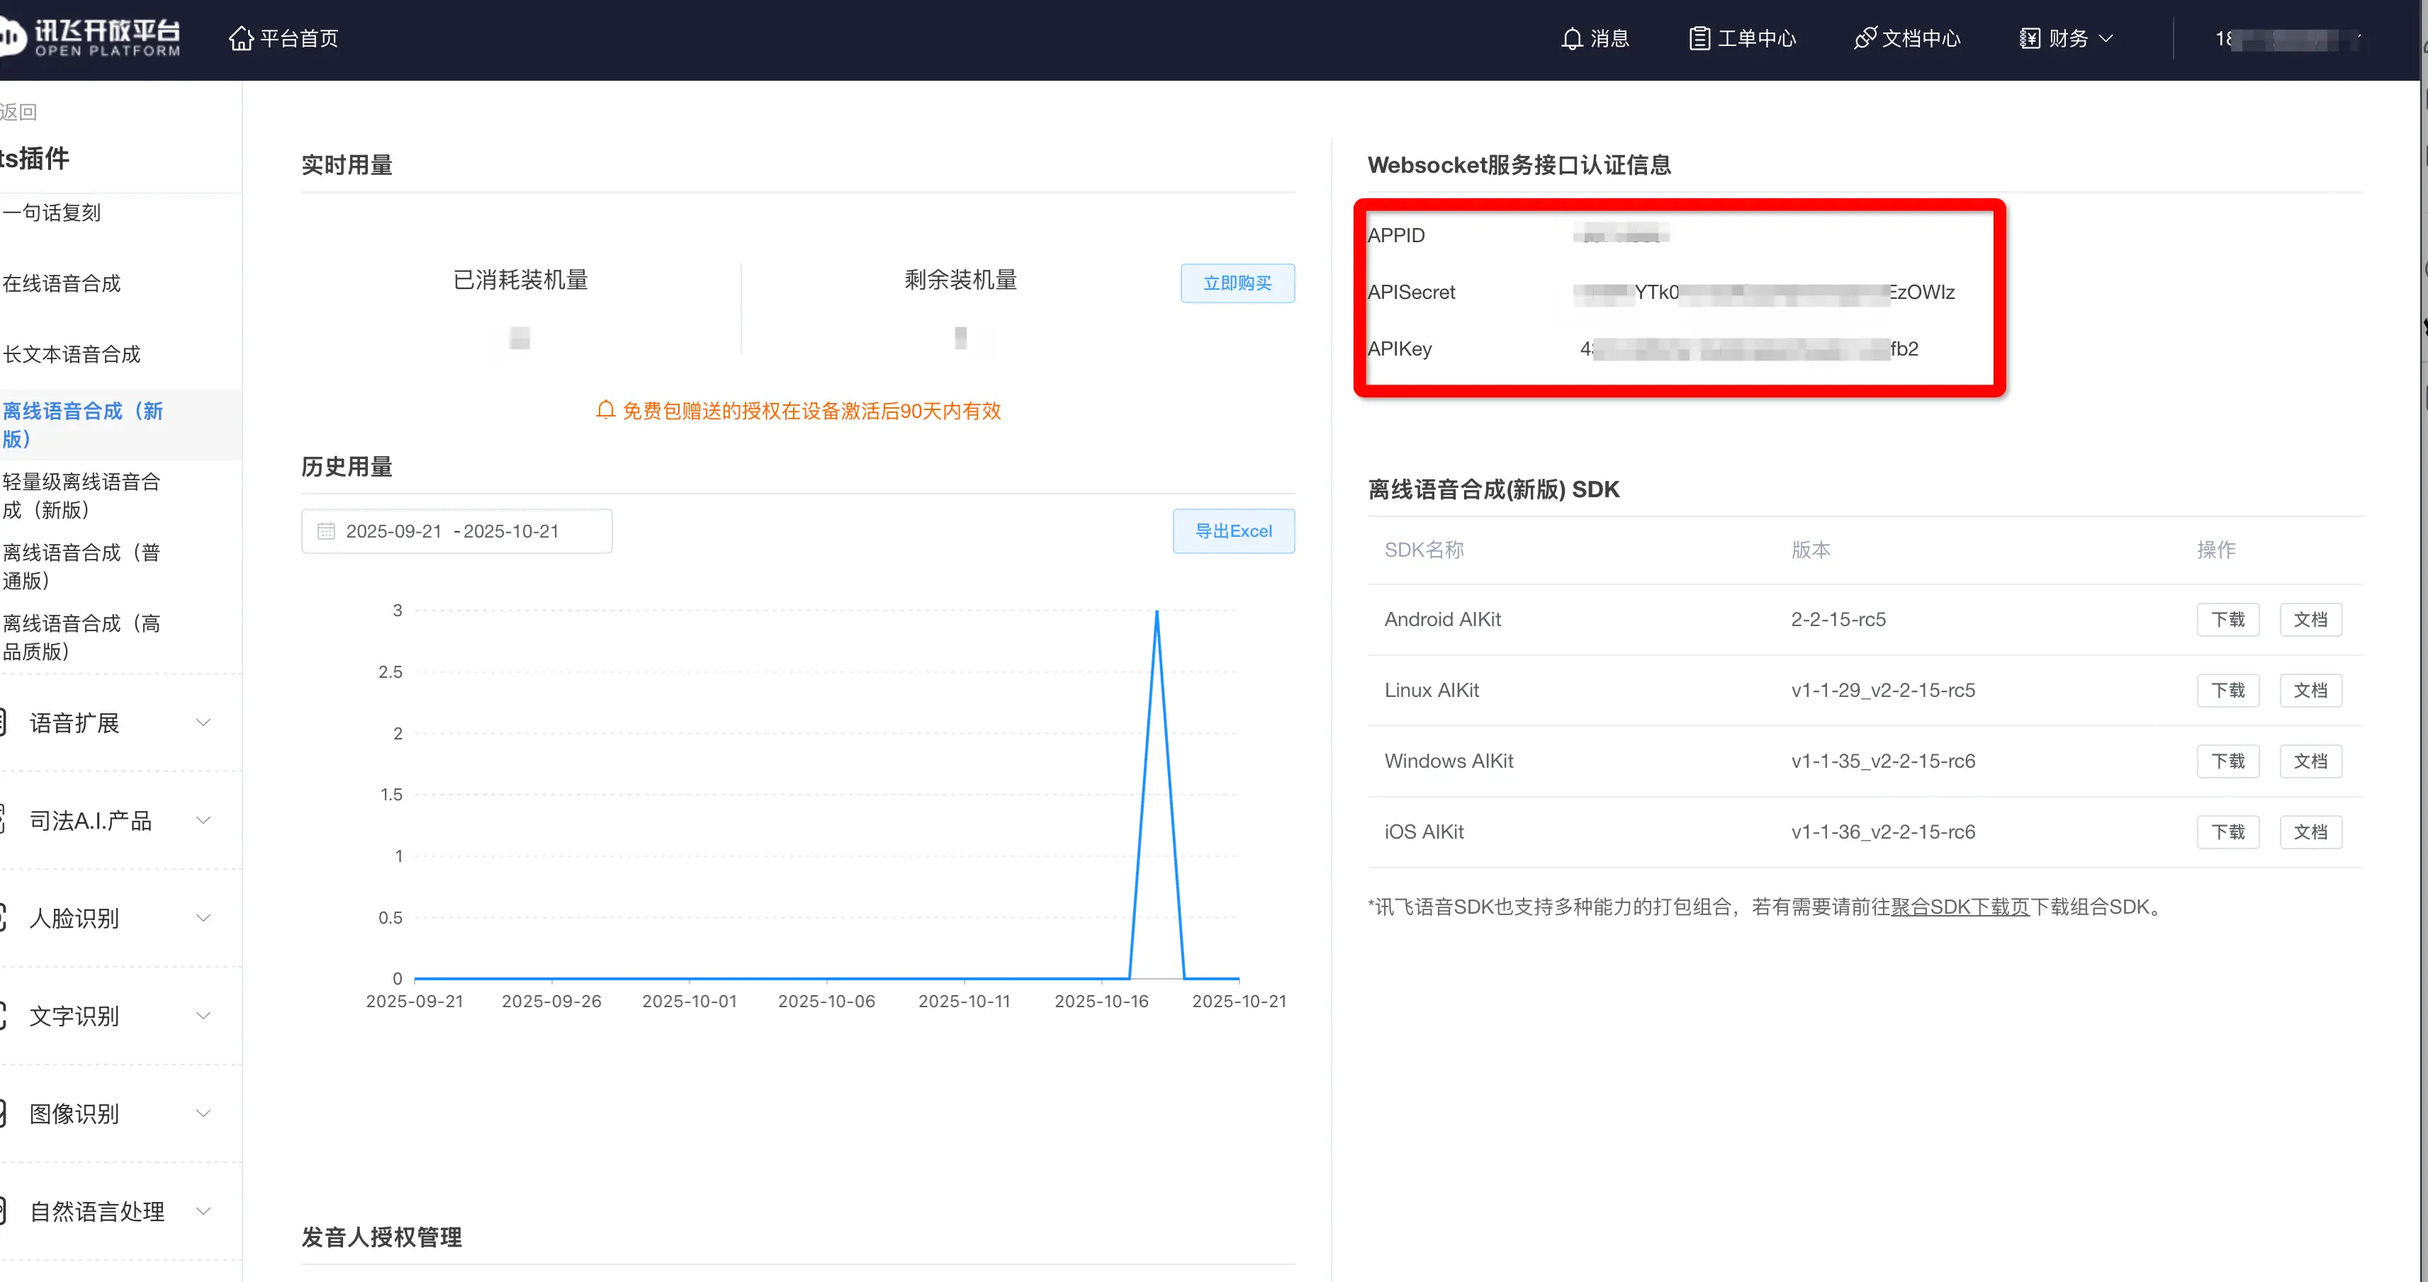Click the orange bell notice icon
Image resolution: width=2428 pixels, height=1282 pixels.
tap(605, 411)
